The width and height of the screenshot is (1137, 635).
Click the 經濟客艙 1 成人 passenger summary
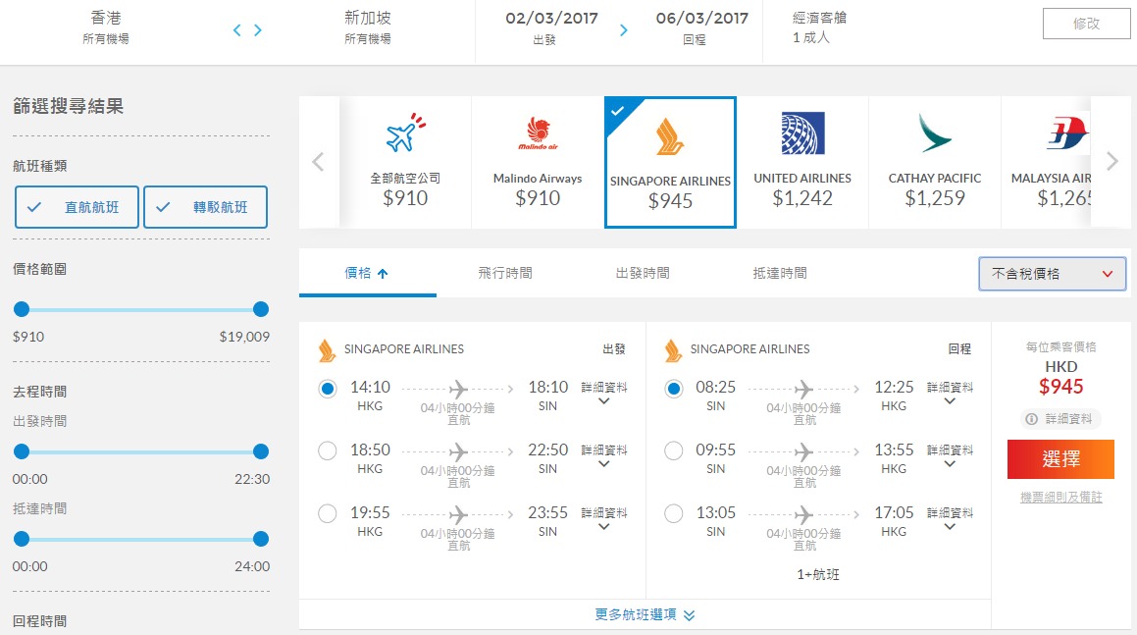pos(819,26)
